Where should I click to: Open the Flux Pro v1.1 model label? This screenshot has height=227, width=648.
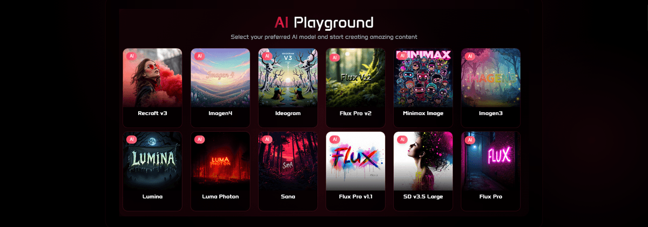(355, 197)
